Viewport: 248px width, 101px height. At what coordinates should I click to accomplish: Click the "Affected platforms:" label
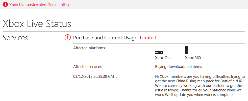[89, 48]
